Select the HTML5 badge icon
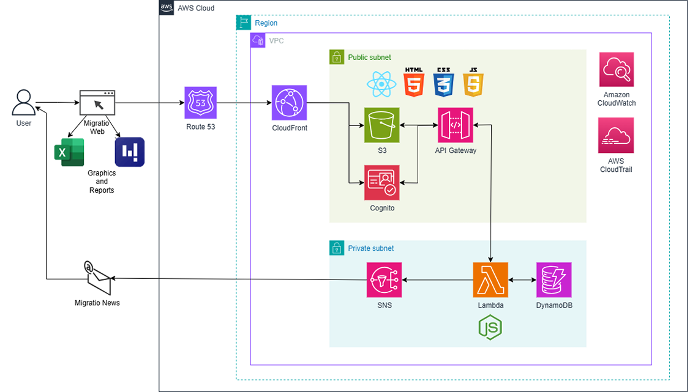The height and width of the screenshot is (392, 698). point(413,83)
